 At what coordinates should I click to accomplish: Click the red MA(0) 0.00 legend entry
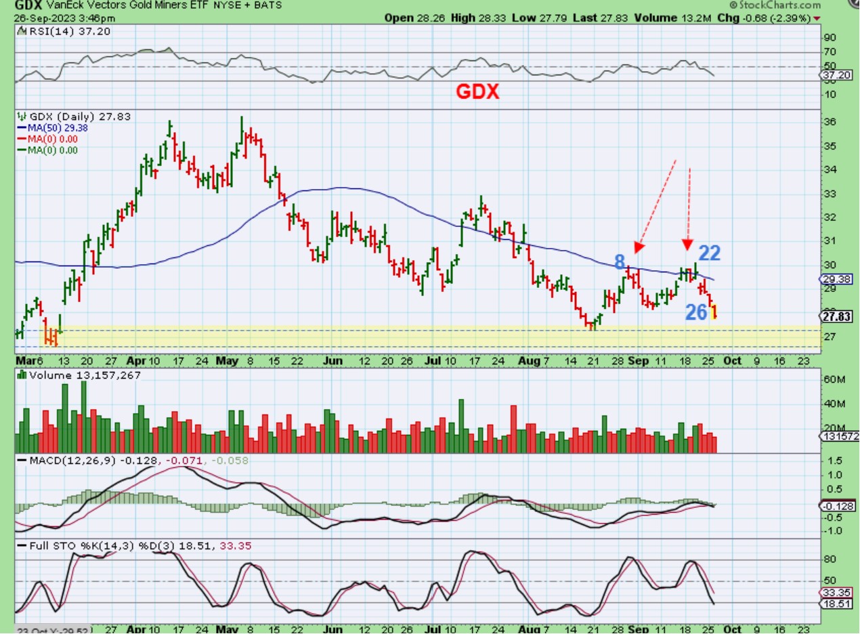(x=47, y=138)
